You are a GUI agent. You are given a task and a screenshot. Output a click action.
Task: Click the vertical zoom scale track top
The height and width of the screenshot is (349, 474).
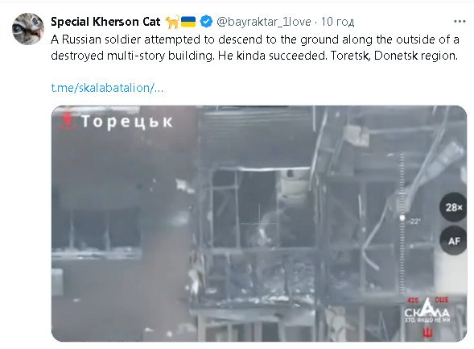pos(402,156)
